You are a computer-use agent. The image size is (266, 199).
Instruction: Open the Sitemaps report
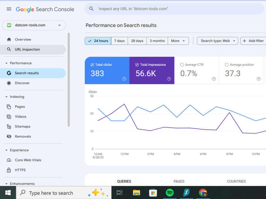33,127
